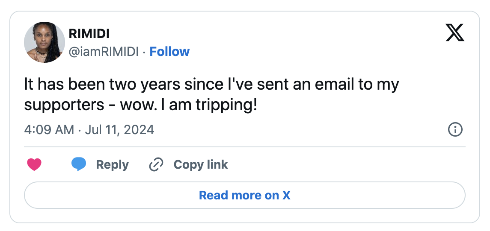
Task: Click the blue reply speech bubble icon
Action: [x=79, y=164]
